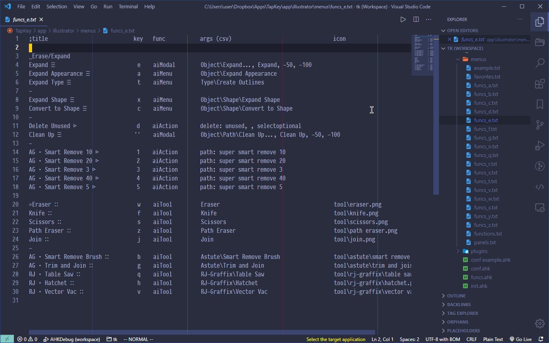The height and width of the screenshot is (343, 549).
Task: Change the CRLF end of line sequence
Action: [471, 339]
